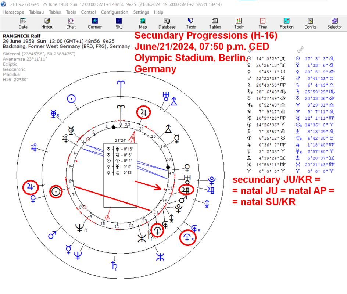Screen dimensions: 347x294
Task: Open the Tables toolbar icon
Action: click(215, 24)
